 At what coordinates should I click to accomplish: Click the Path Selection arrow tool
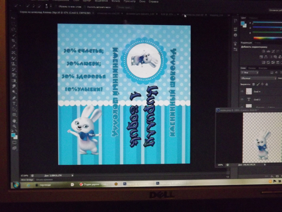click(14, 109)
